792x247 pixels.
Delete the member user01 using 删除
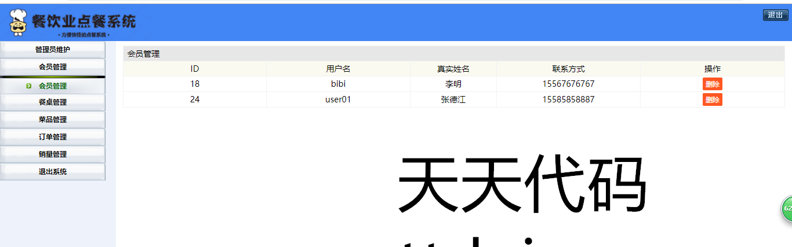[x=712, y=99]
